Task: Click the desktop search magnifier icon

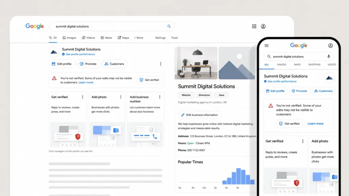Action: point(169,26)
